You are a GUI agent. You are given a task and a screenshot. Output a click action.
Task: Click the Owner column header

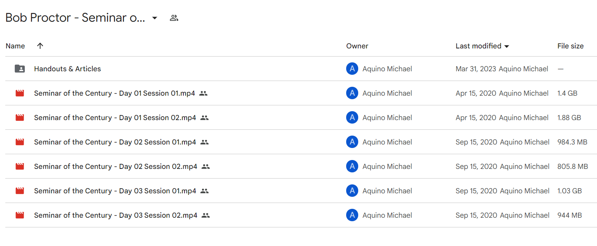click(x=357, y=46)
